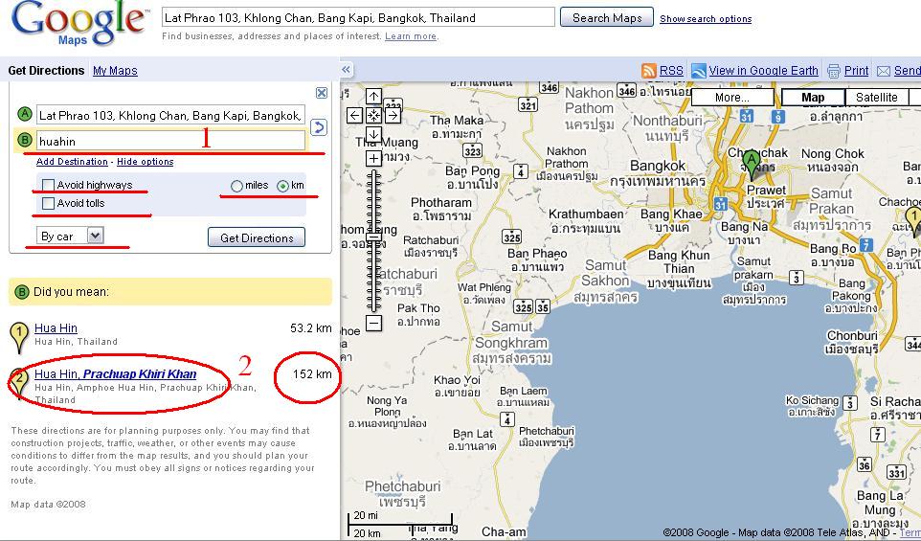Open the By car travel mode dropdown
This screenshot has height=541, width=921.
coord(70,237)
